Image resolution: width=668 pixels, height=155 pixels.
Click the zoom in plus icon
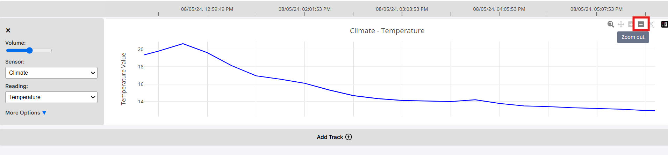coord(631,24)
